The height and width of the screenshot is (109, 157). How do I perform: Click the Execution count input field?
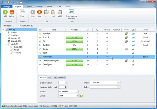click(62, 83)
